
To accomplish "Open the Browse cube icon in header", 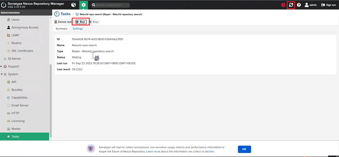I will 73,5.
